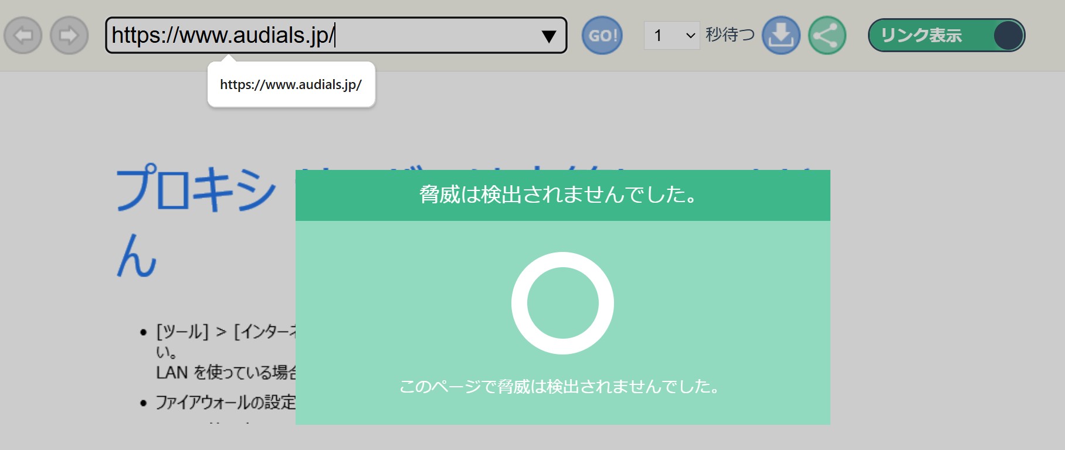Image resolution: width=1065 pixels, height=450 pixels.
Task: Go back with the left arrow button
Action: (x=23, y=36)
